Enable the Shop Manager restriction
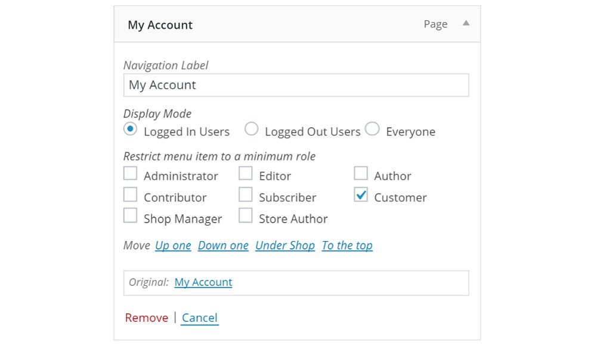Viewport: 597px width, 345px height. [x=130, y=215]
